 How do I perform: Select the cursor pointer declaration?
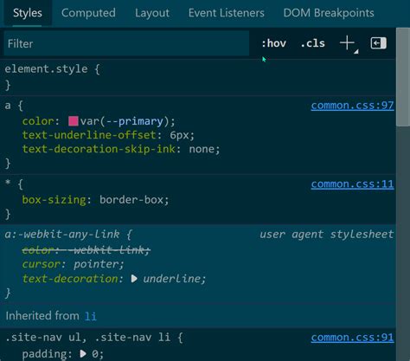tap(74, 264)
